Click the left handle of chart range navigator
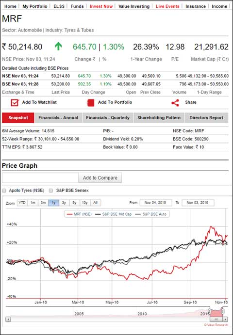 [x=210, y=312]
